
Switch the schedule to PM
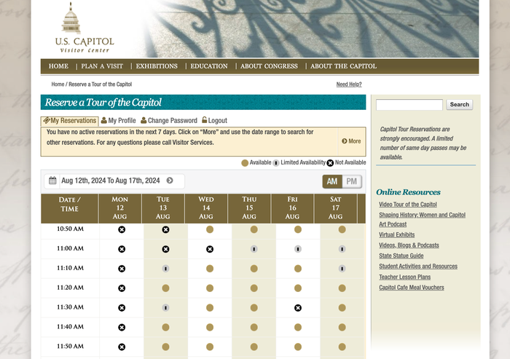pyautogui.click(x=352, y=181)
